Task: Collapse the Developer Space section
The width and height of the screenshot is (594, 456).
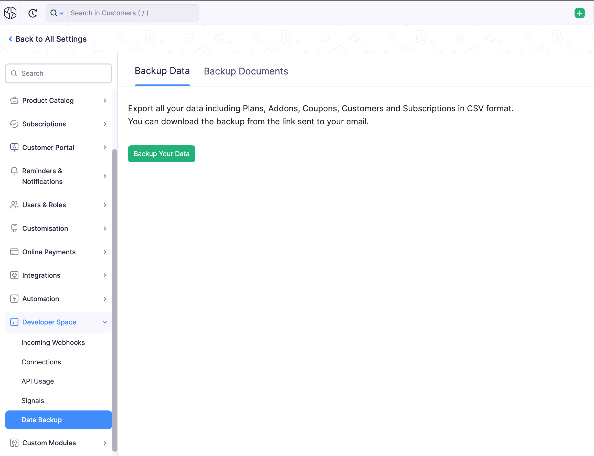Action: pyautogui.click(x=105, y=322)
